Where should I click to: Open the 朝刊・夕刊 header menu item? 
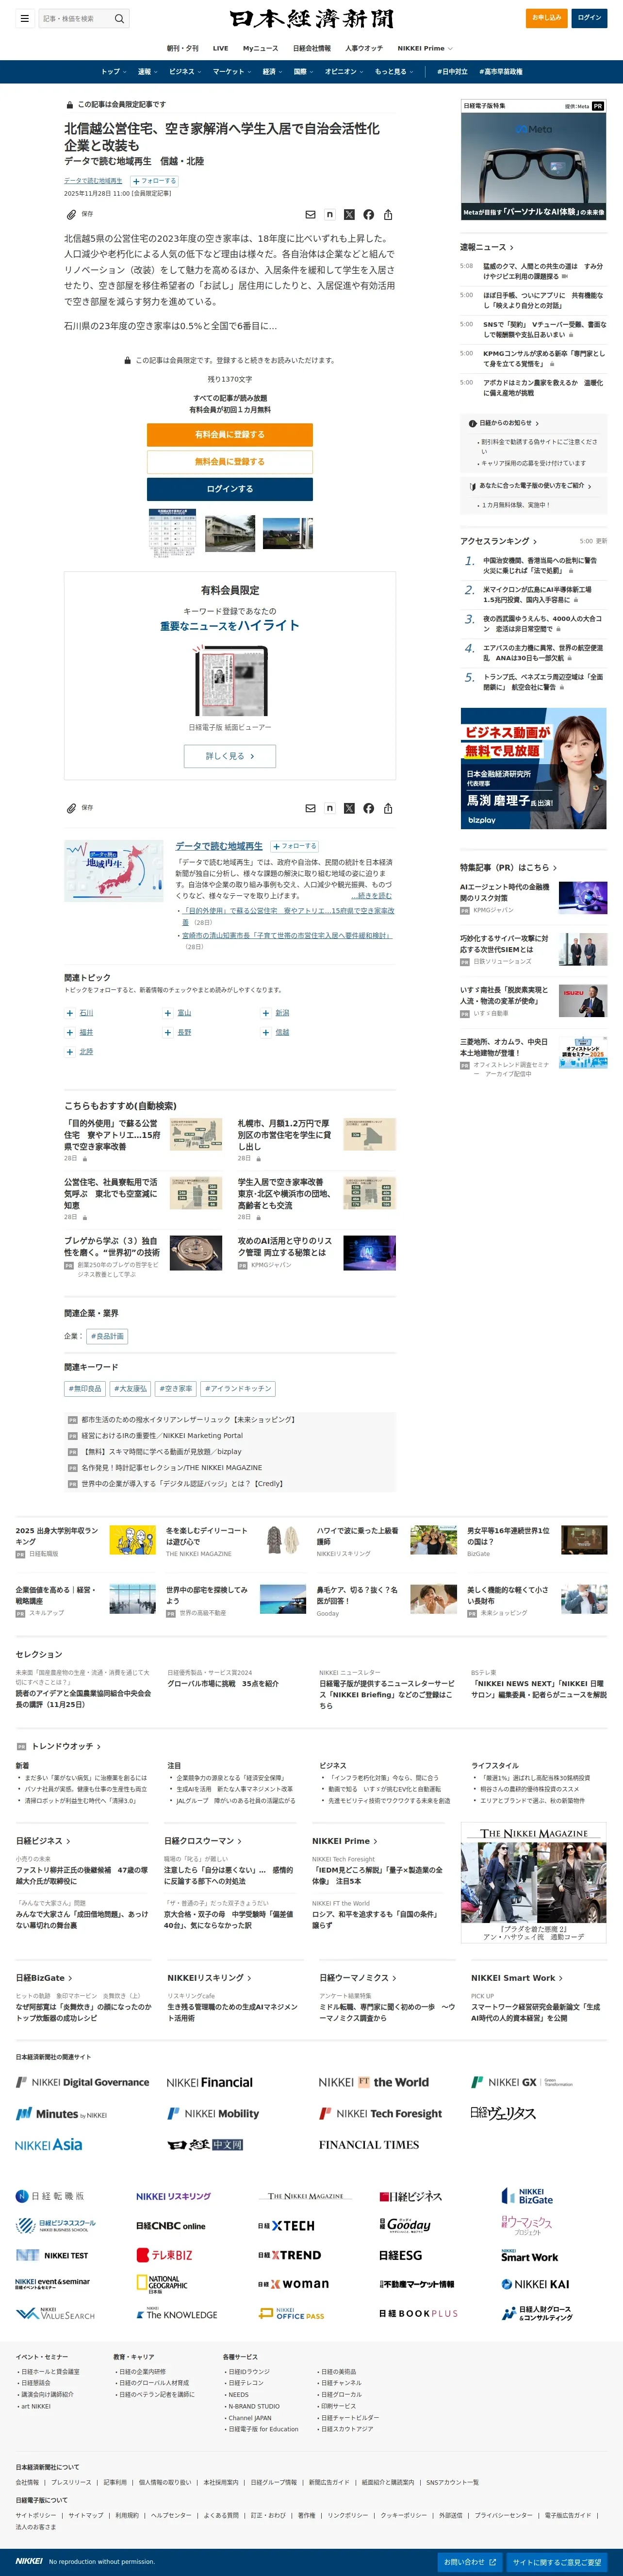(x=182, y=48)
